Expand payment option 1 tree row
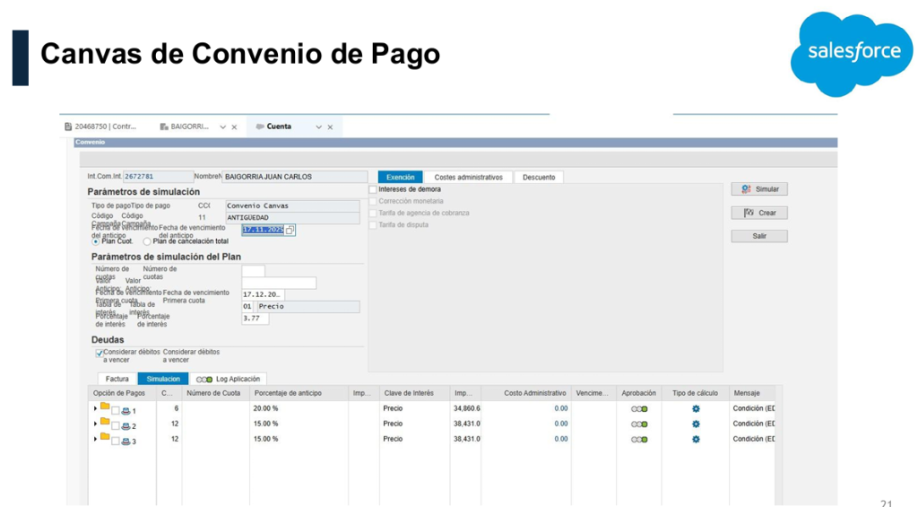The width and height of the screenshot is (918, 507). point(95,409)
